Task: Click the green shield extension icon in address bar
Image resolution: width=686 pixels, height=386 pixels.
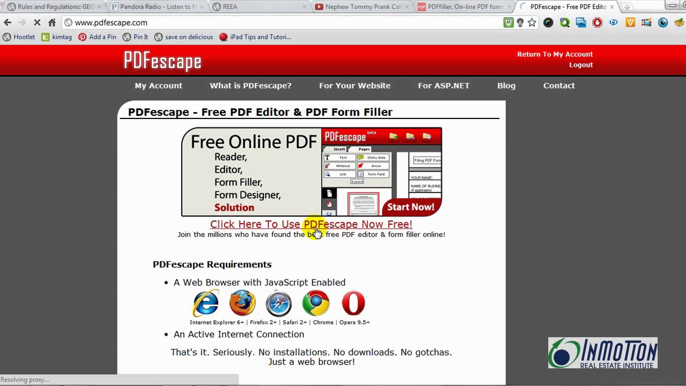Action: pos(509,23)
